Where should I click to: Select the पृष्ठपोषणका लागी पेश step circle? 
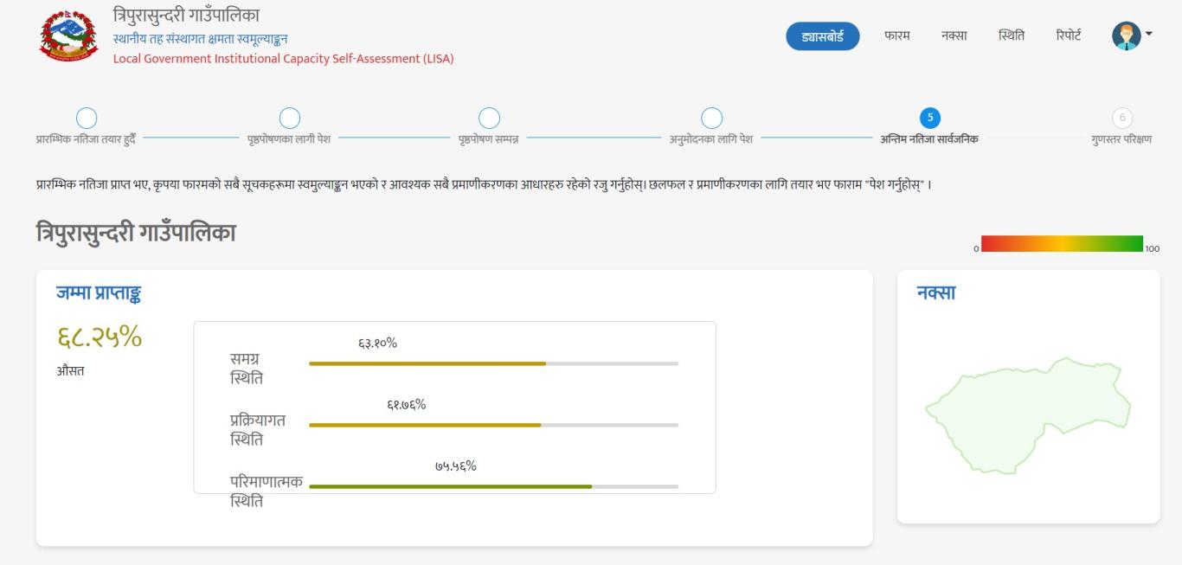(x=289, y=118)
